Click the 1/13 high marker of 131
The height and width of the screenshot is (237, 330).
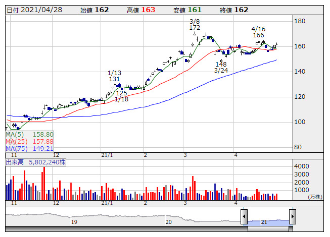[114, 76]
